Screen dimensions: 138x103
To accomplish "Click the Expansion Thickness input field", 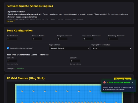I will click(88, 39).
